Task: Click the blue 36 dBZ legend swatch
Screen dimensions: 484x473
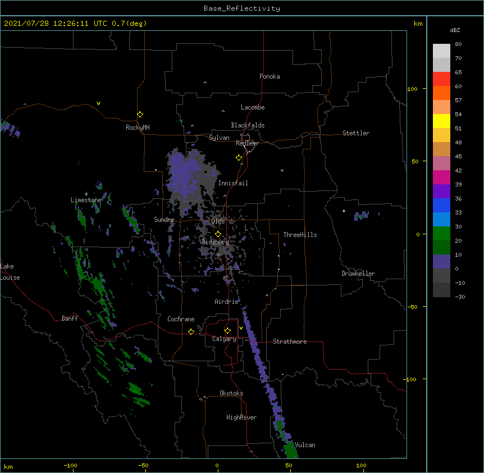Action: [441, 205]
